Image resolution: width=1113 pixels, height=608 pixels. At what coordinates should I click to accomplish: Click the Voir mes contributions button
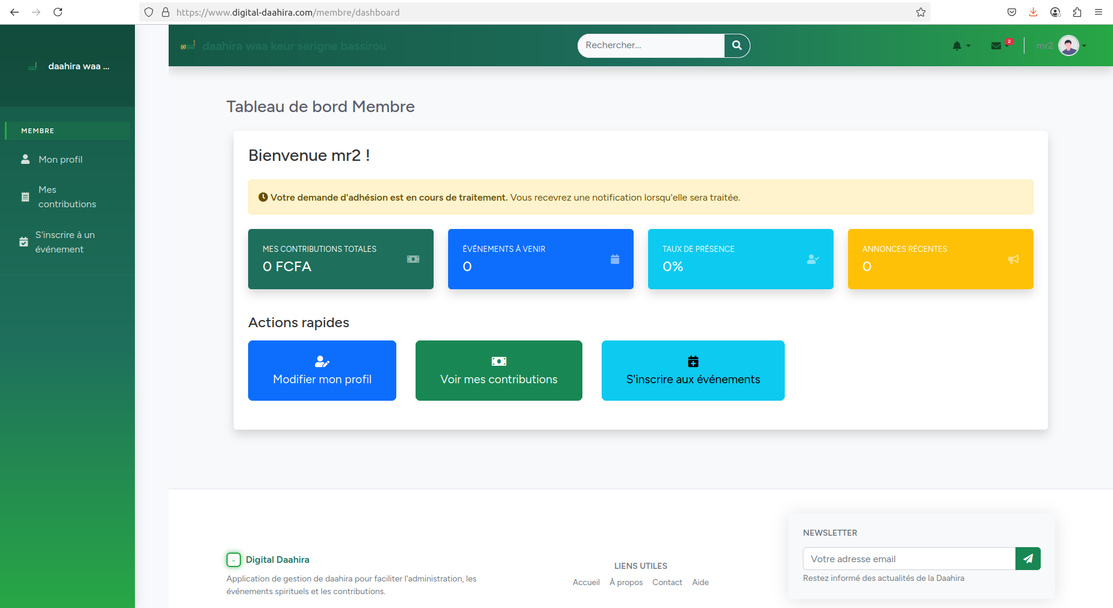click(499, 371)
